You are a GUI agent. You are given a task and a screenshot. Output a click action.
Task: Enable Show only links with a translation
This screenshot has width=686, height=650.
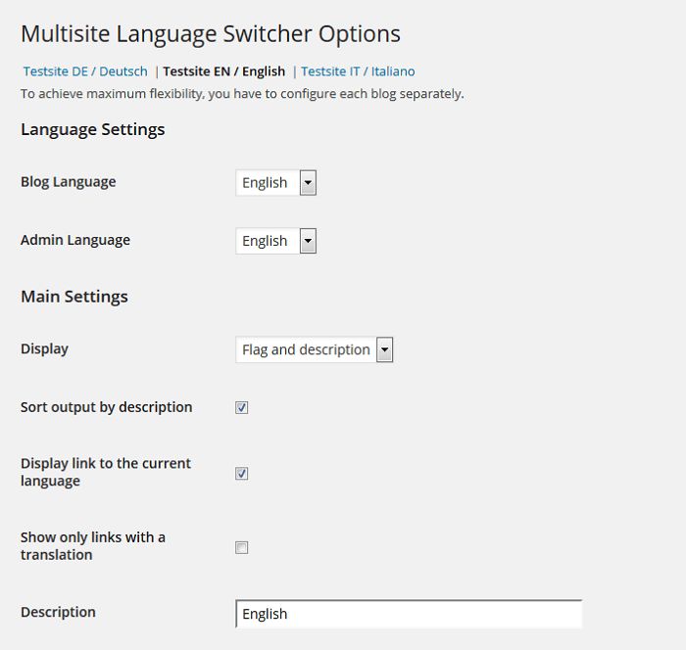coord(241,548)
